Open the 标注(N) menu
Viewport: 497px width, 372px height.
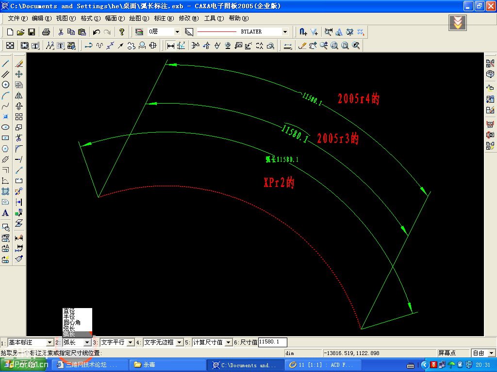coord(164,18)
